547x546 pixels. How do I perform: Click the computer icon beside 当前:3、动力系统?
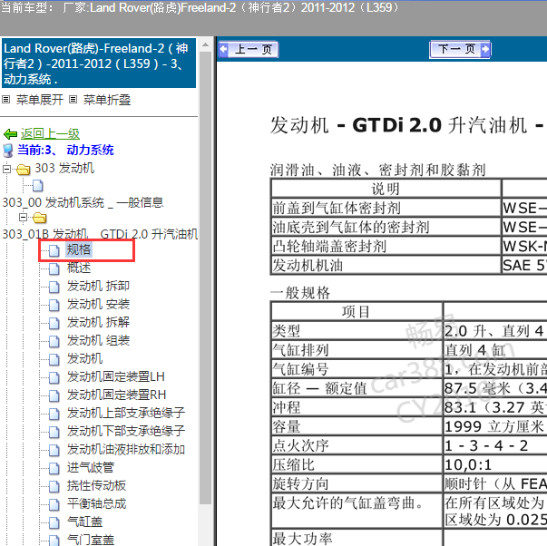[x=7, y=151]
